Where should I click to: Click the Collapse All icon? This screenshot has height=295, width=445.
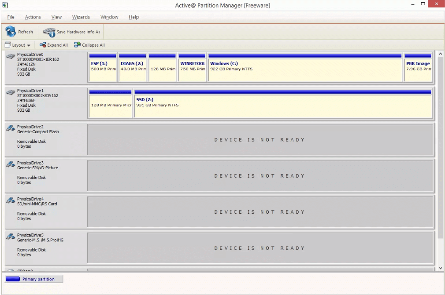[x=77, y=45]
